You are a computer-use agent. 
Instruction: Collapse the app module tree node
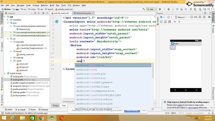[x=5, y=16]
